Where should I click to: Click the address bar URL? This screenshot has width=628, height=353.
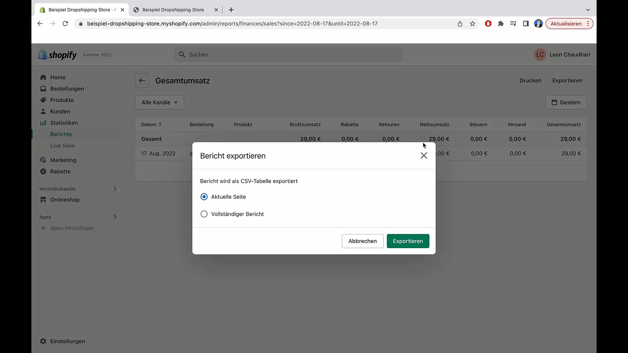[232, 24]
